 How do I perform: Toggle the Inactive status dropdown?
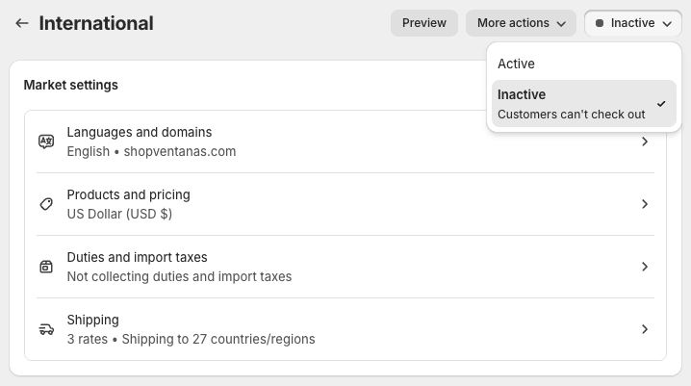(633, 23)
